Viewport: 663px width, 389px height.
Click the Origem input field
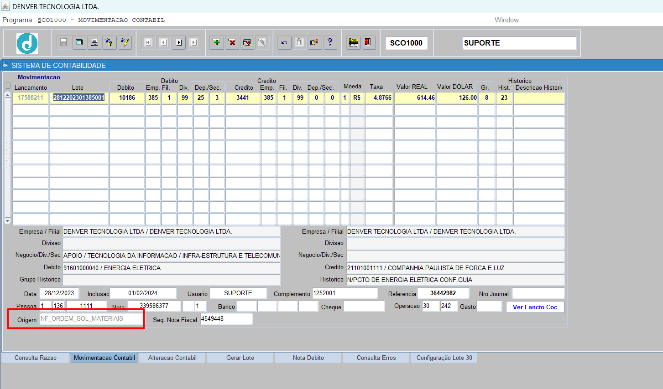(91, 319)
